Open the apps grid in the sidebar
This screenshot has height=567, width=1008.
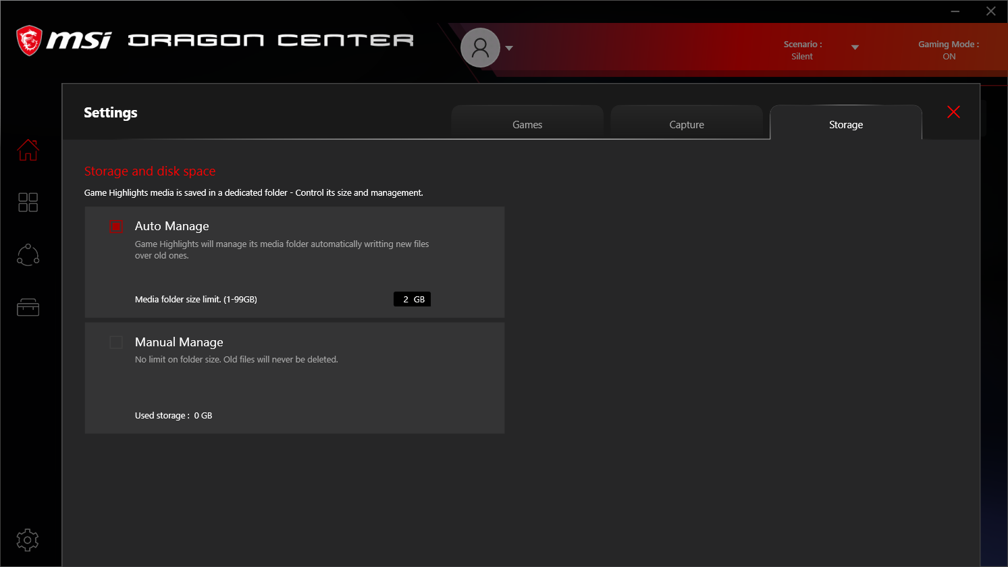point(28,202)
